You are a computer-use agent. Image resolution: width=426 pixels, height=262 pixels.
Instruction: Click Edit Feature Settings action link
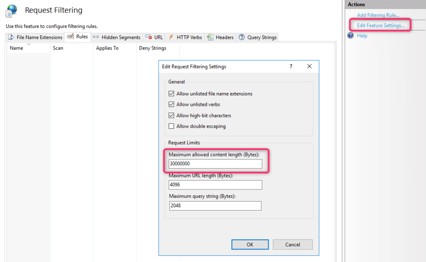381,25
